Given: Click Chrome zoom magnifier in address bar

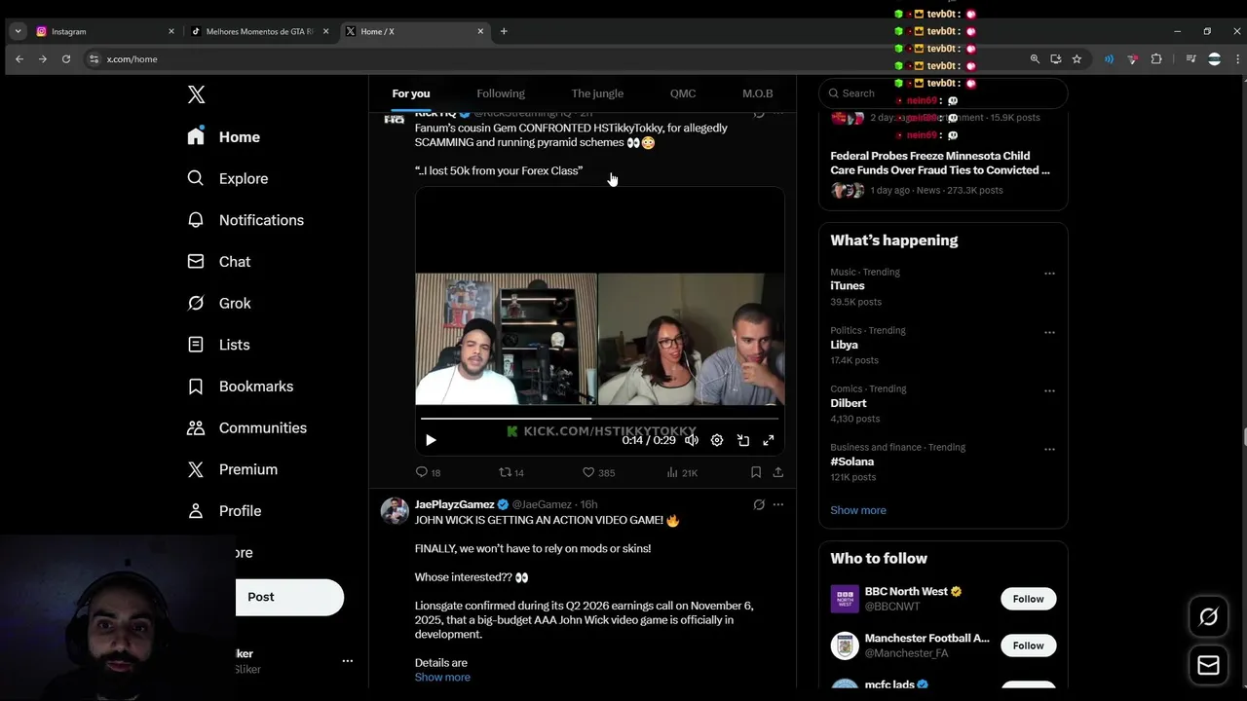Looking at the screenshot, I should (x=1035, y=59).
